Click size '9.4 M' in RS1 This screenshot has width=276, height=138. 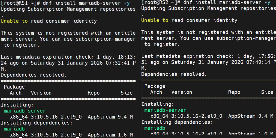pyautogui.click(x=125, y=117)
